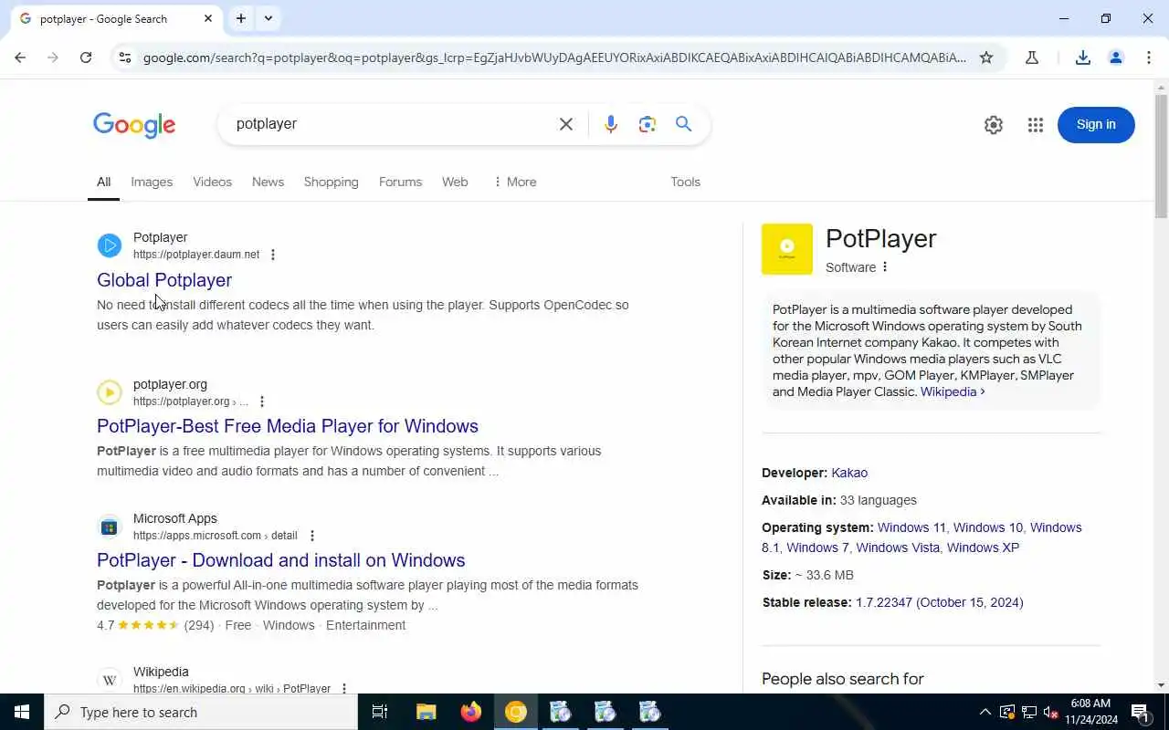Open Google quick settings gear
1169x730 pixels.
coord(994,125)
